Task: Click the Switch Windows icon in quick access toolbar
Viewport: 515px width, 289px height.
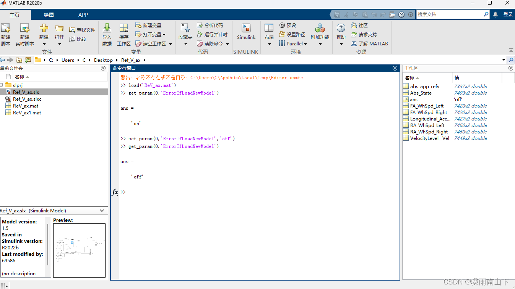Action: pyautogui.click(x=392, y=14)
